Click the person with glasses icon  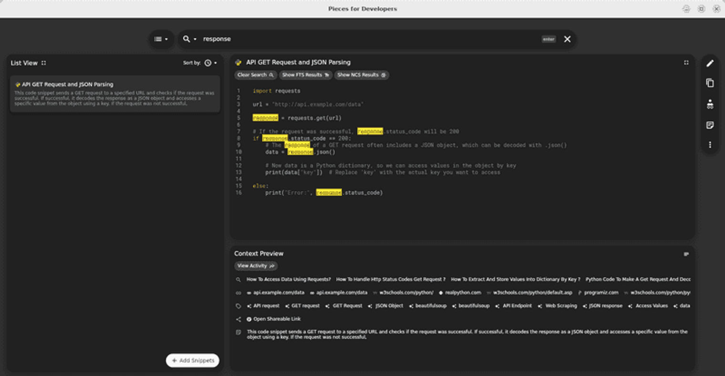click(710, 104)
